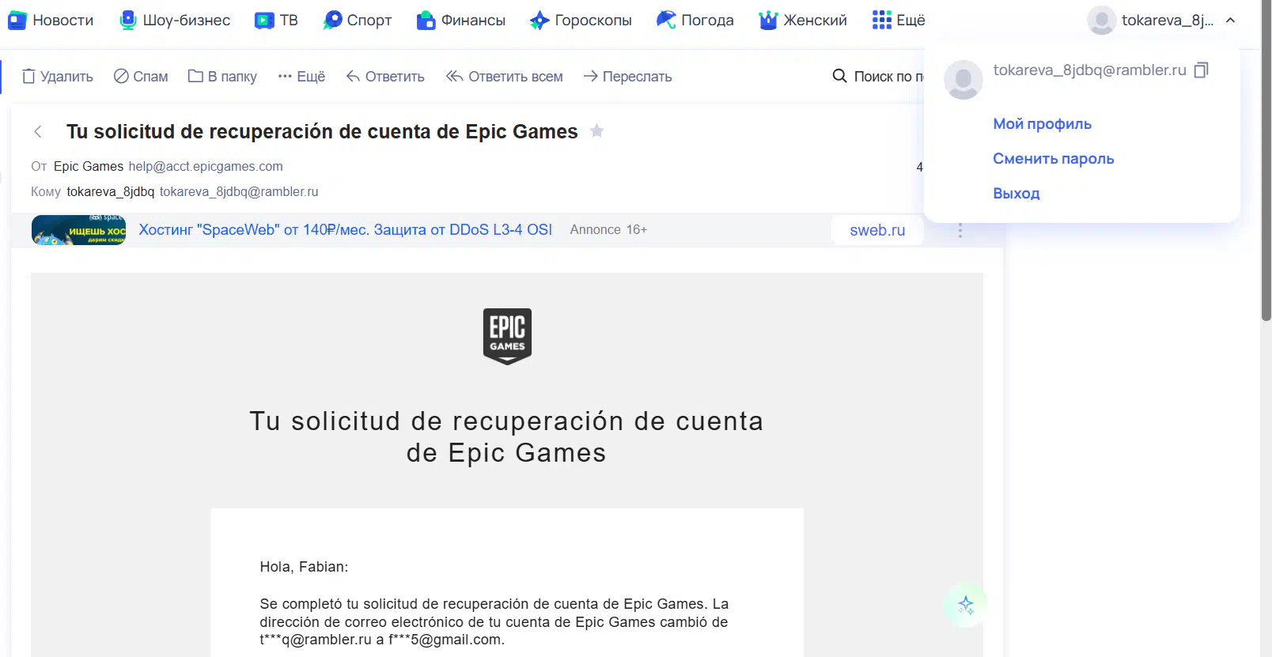Click sender address help@acct.epicgames.com
This screenshot has width=1272, height=657.
[206, 167]
